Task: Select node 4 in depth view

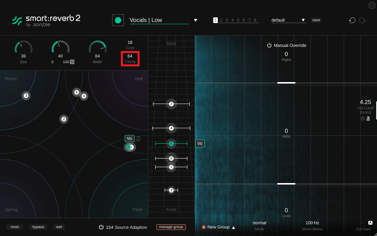Action: [x=171, y=128]
